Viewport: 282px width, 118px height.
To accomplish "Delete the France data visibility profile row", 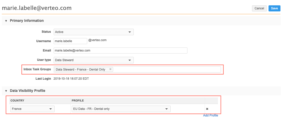I will tap(207, 109).
